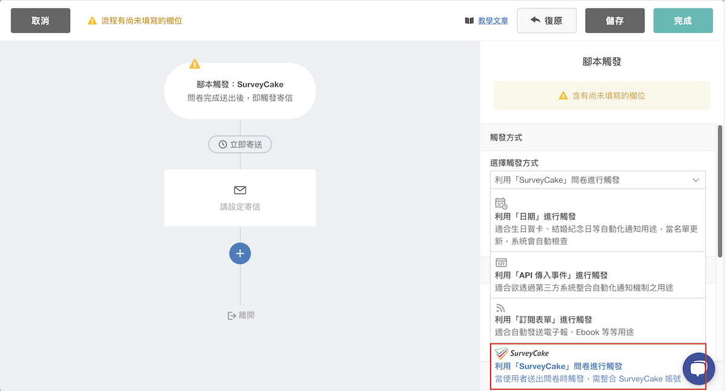Image resolution: width=726 pixels, height=391 pixels.
Task: Open the 立即寄送 timing pill
Action: [x=240, y=145]
